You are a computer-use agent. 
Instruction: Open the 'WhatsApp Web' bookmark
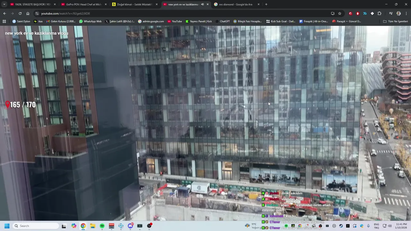click(90, 21)
